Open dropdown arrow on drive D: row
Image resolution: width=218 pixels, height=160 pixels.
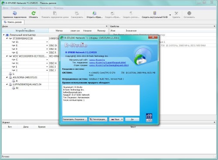47,42
